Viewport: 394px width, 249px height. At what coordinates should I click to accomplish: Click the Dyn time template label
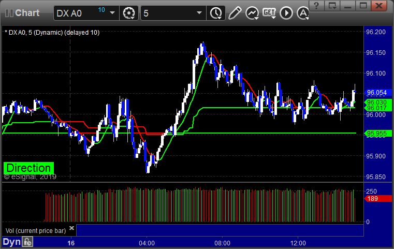pyautogui.click(x=11, y=242)
